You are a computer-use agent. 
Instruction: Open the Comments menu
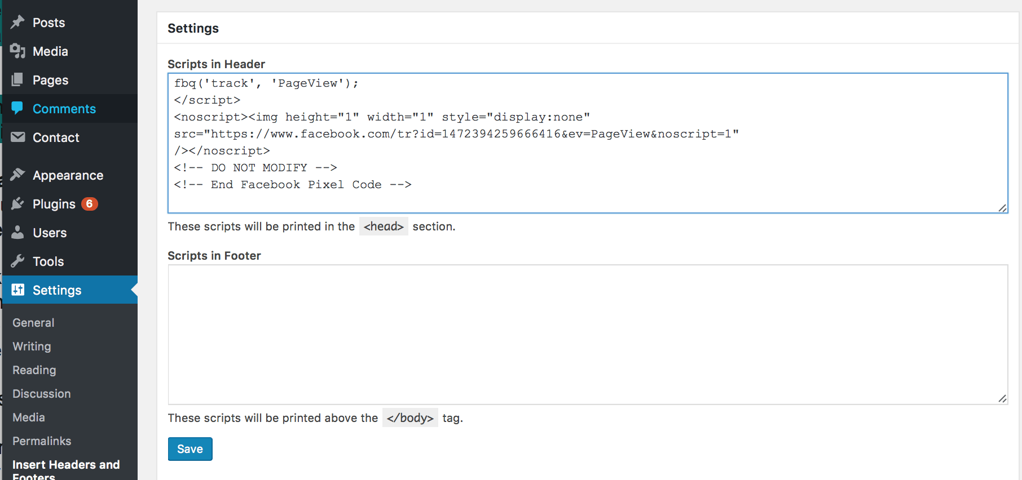coord(70,109)
